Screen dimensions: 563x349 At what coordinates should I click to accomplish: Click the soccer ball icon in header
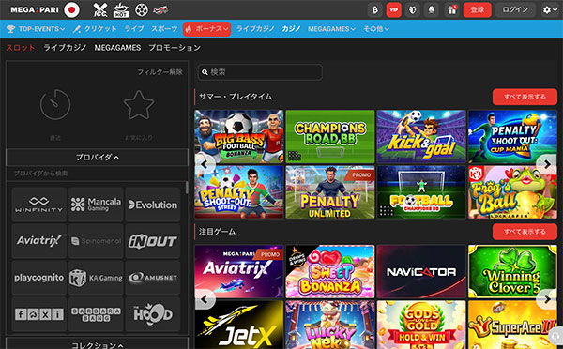141,9
